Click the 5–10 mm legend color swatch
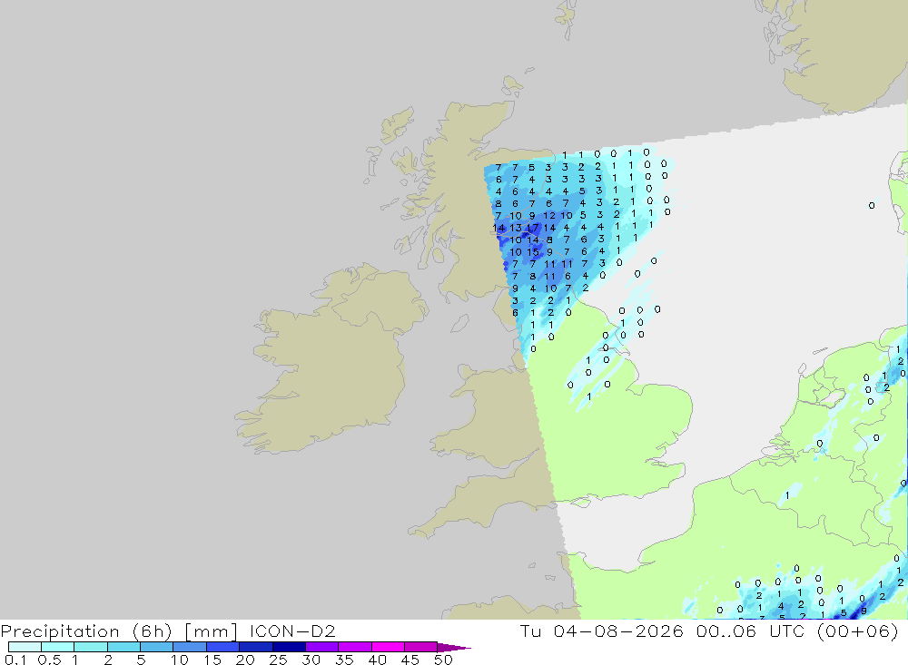Image resolution: width=908 pixels, height=665 pixels. coord(156,647)
